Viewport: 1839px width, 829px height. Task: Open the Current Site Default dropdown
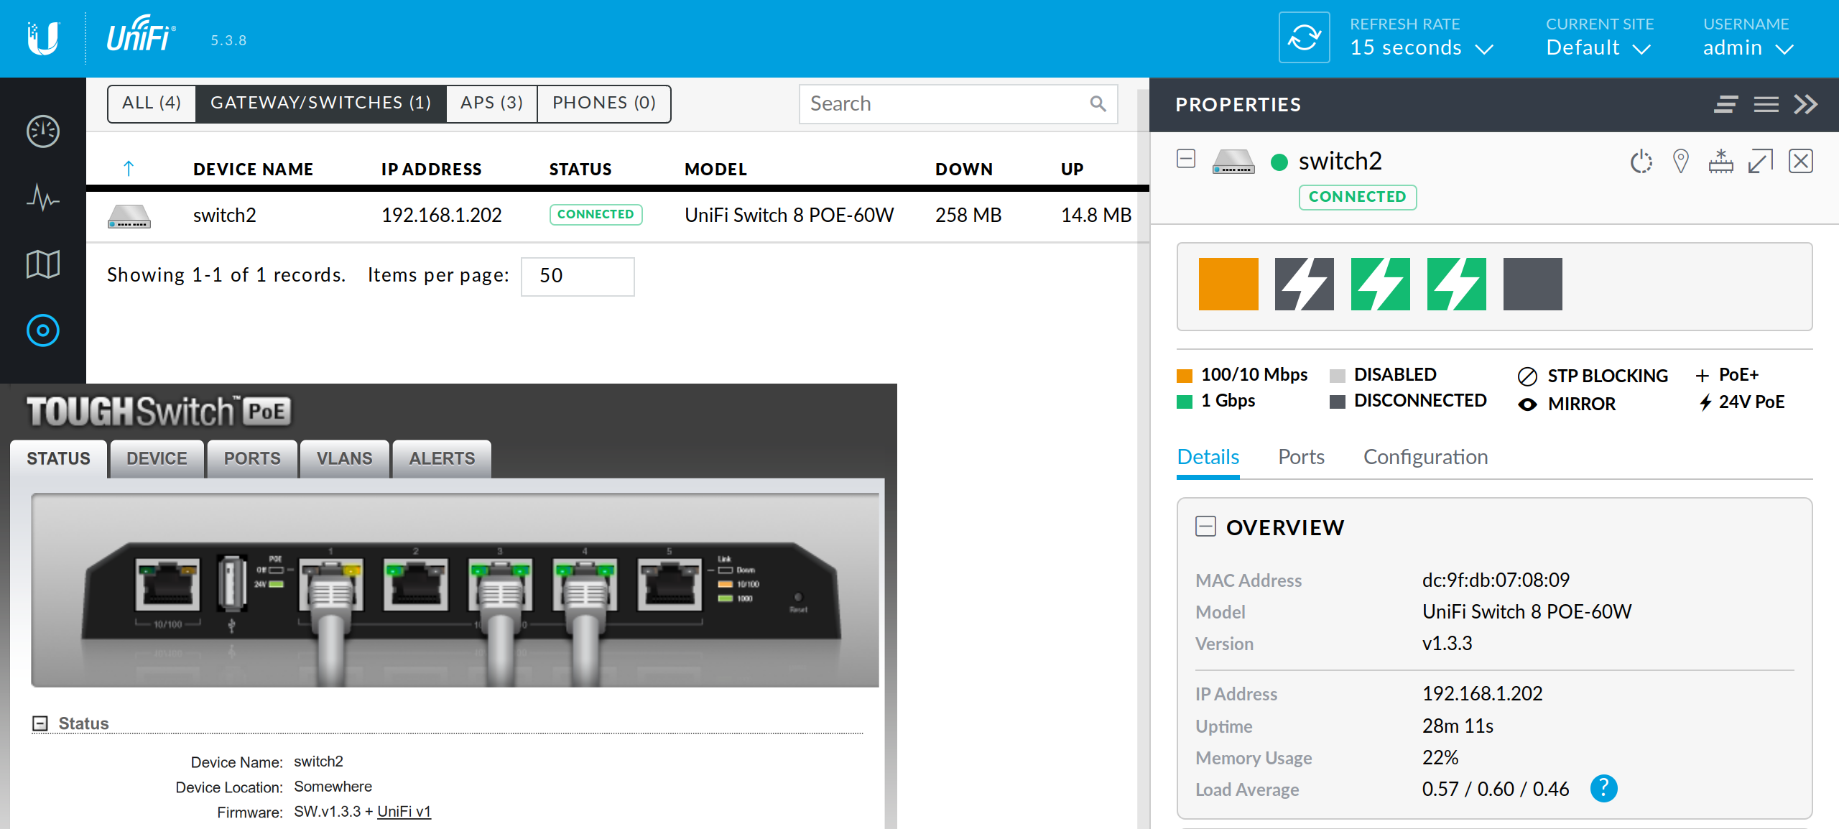1598,47
